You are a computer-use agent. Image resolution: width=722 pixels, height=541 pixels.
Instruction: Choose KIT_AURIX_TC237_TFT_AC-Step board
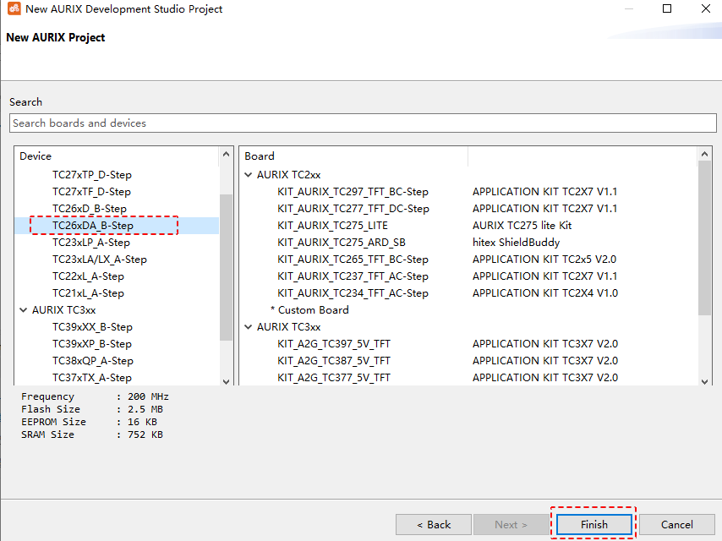[x=353, y=276]
